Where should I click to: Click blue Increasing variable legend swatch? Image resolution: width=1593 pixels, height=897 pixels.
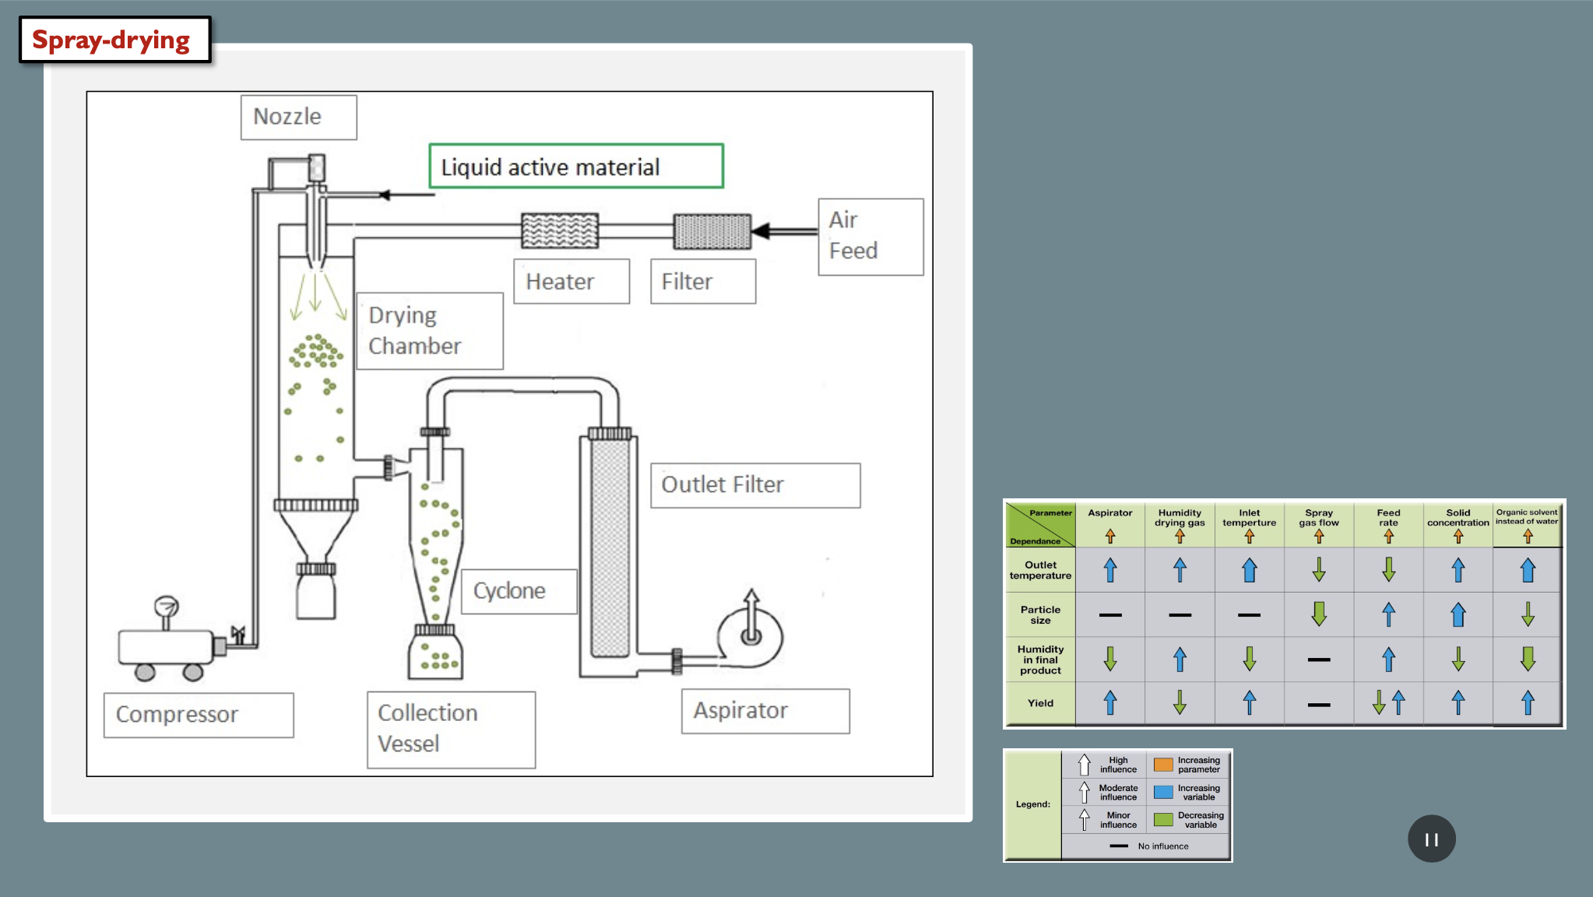pyautogui.click(x=1163, y=792)
